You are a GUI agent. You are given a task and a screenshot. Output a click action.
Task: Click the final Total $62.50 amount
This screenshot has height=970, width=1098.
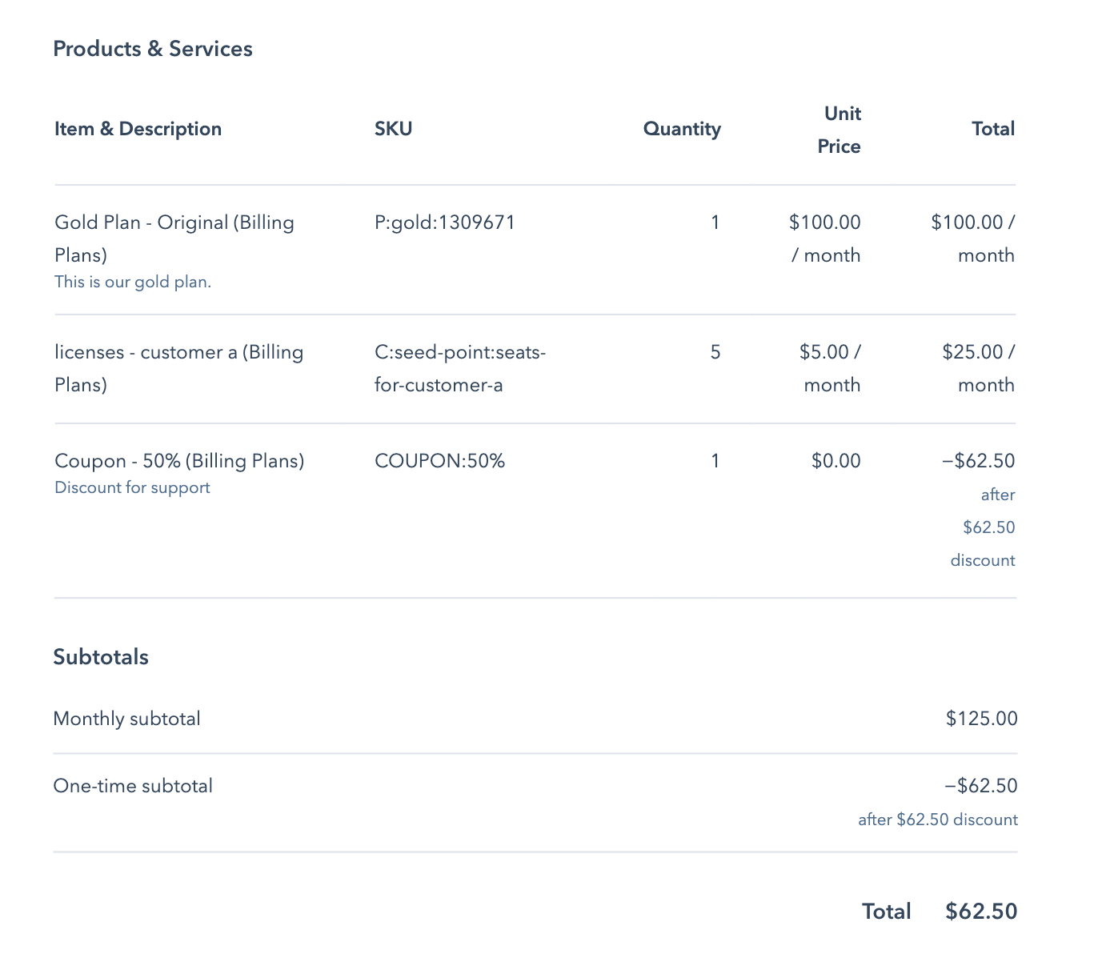pyautogui.click(x=980, y=912)
